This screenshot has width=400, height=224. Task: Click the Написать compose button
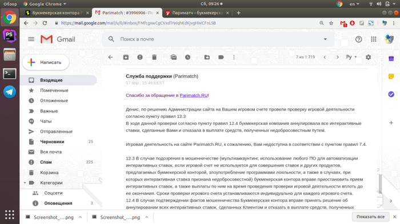[45, 62]
